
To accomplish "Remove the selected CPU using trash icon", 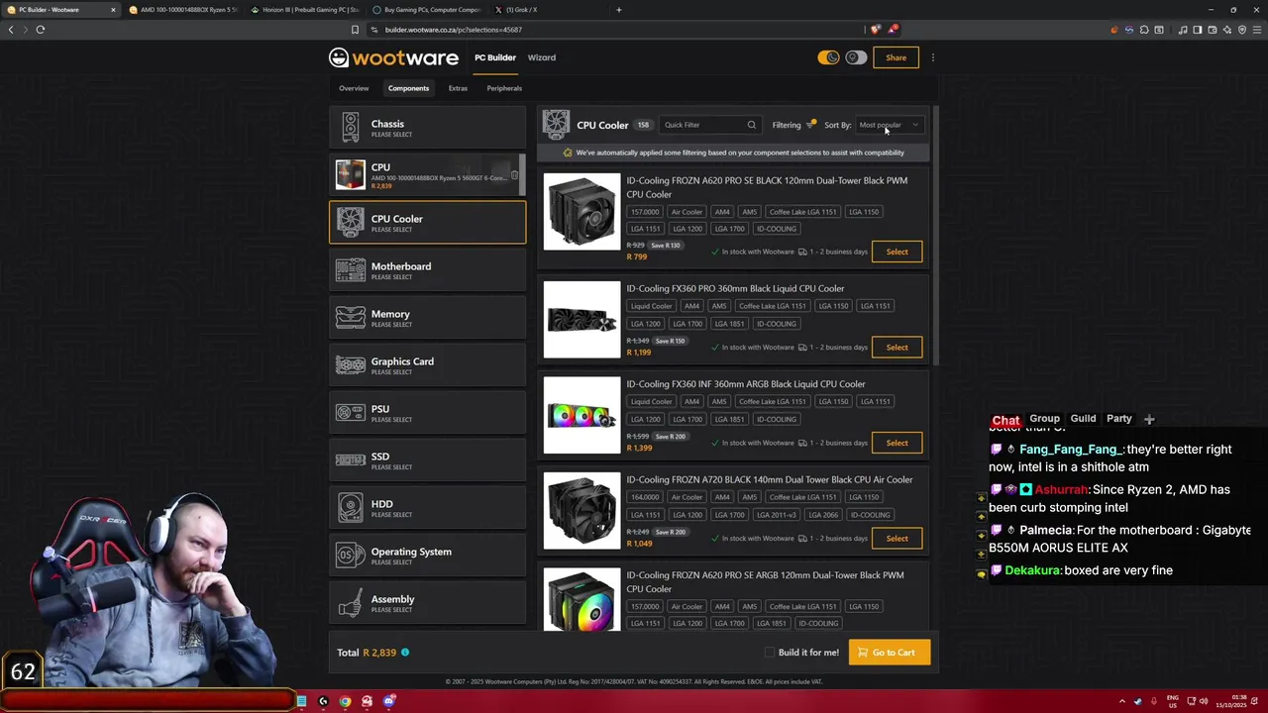I will point(514,175).
